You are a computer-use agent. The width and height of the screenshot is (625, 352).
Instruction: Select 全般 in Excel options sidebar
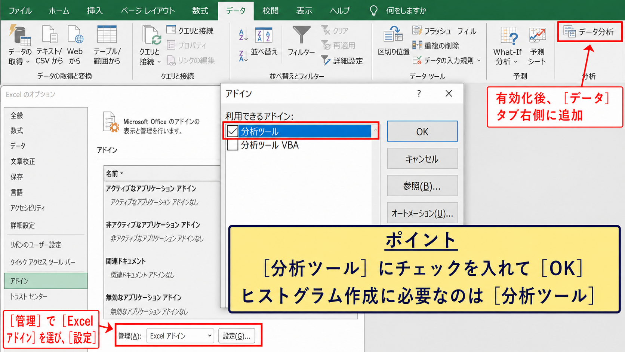[x=46, y=116]
